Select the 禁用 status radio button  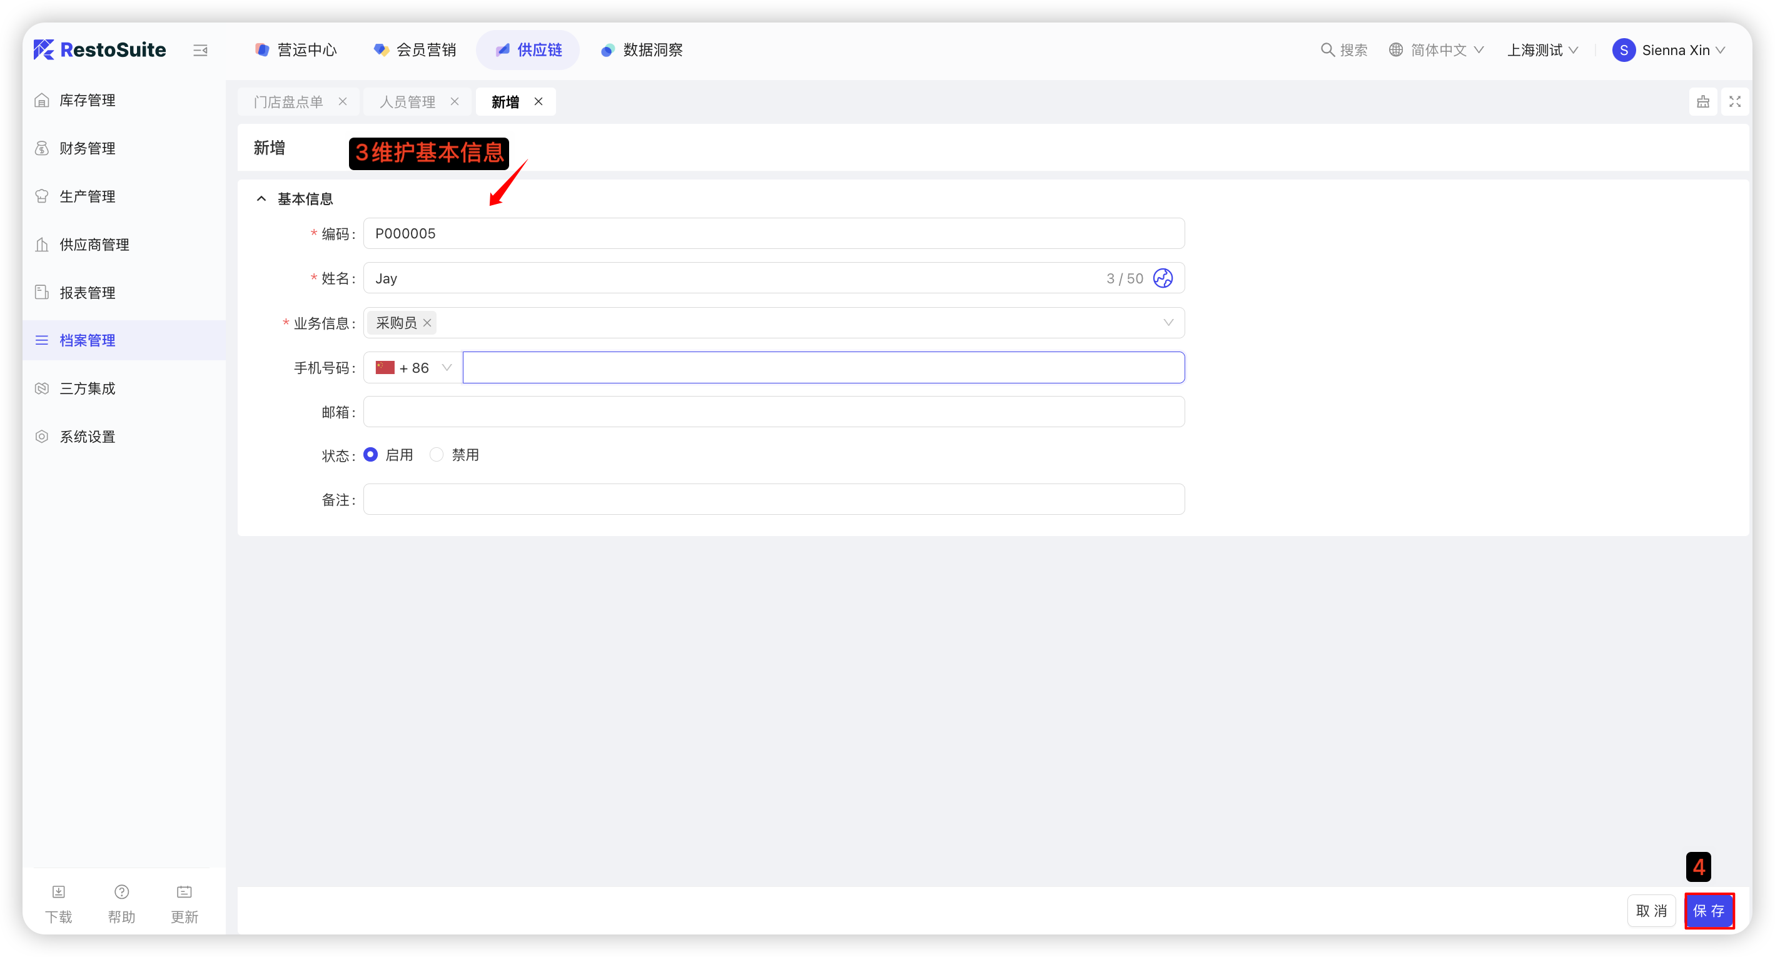437,455
